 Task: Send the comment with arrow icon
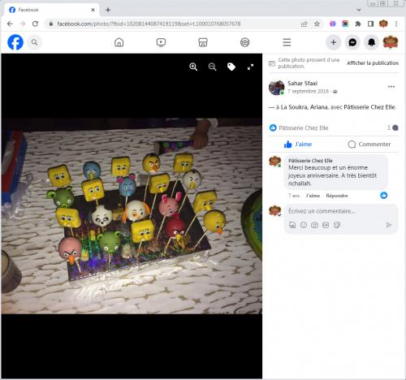pos(389,225)
